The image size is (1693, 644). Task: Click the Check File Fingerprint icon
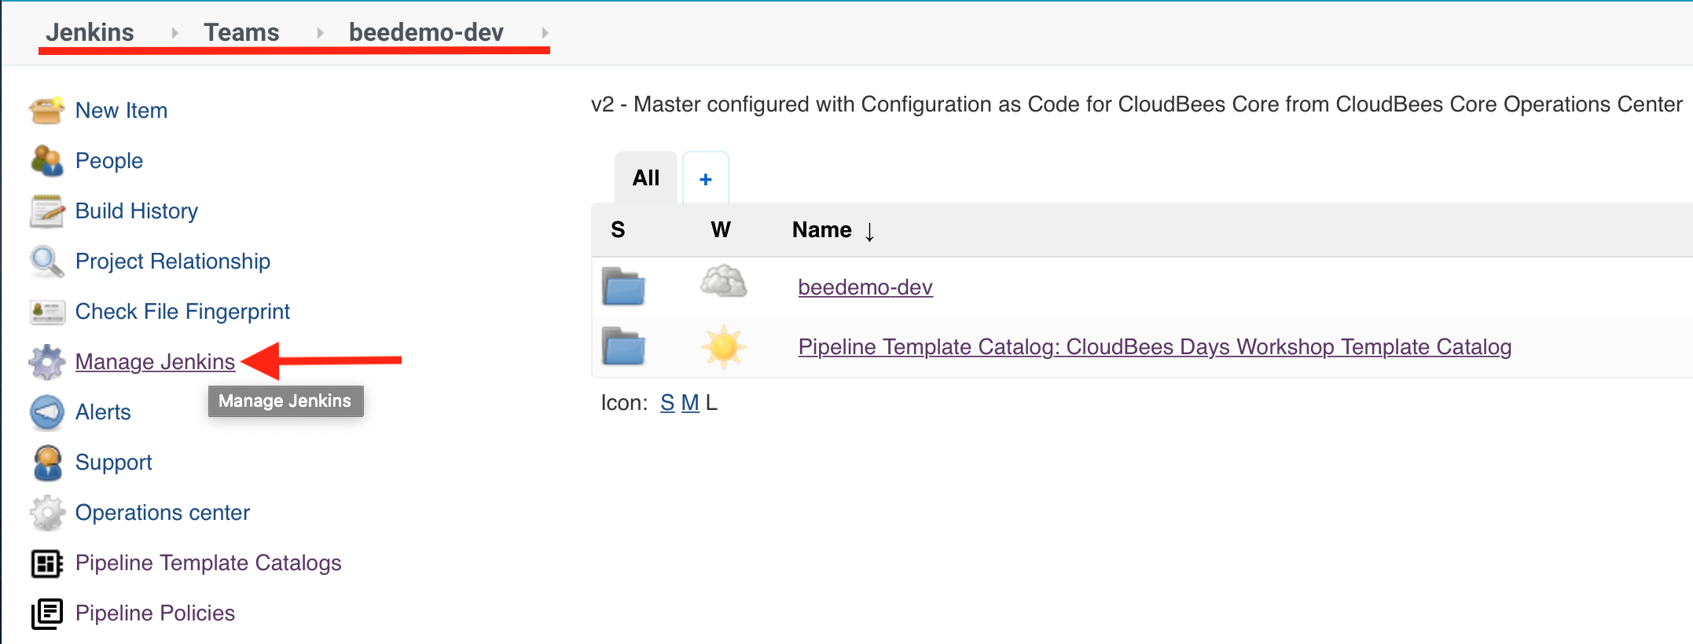46,312
